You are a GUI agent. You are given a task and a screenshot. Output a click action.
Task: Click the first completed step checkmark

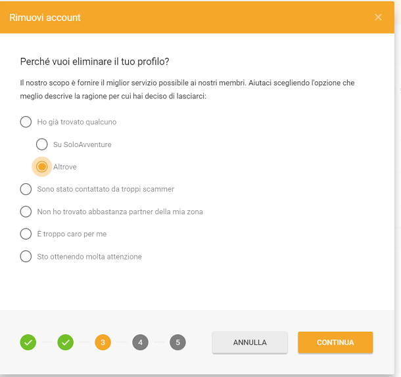pos(28,342)
